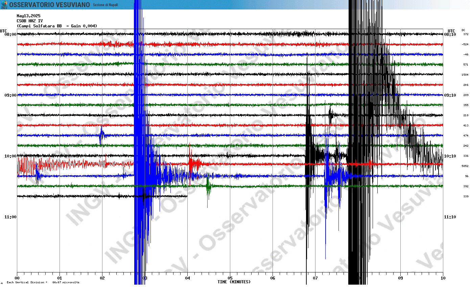Click the 08:10 end-time label
470x287 pixels.
pyautogui.click(x=450, y=34)
